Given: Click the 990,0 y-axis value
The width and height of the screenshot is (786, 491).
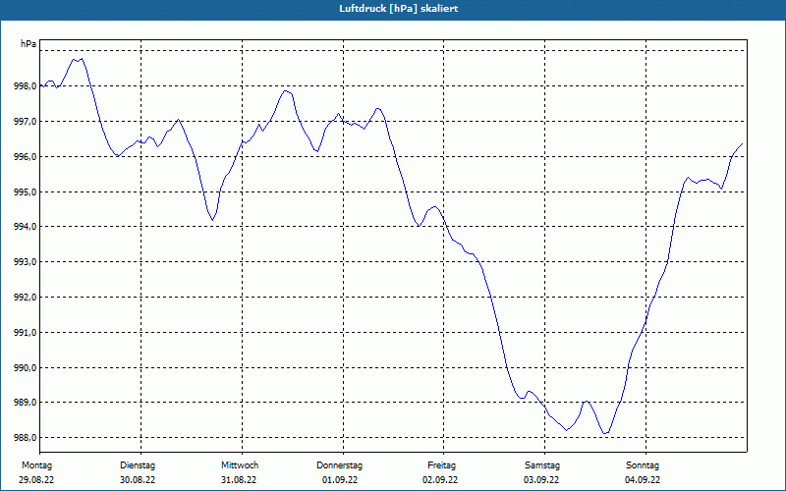Looking at the screenshot, I should coord(26,367).
